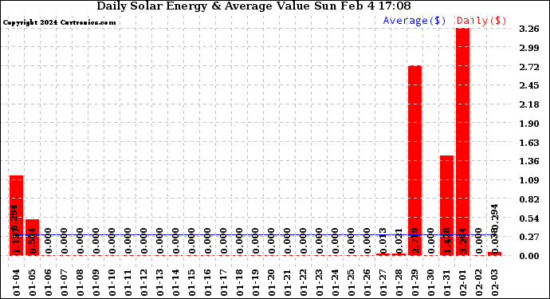Image resolution: width=550 pixels, height=299 pixels.
Task: Click the x-axis date label '01-30'
Action: coord(431,283)
